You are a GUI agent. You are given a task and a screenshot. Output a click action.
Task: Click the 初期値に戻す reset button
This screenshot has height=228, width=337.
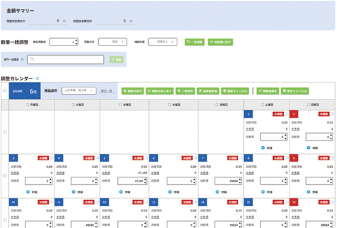click(220, 42)
